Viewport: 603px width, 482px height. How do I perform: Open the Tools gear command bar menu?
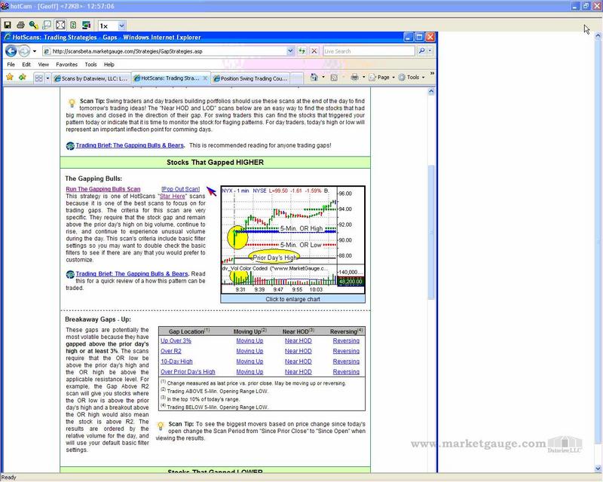coord(412,78)
